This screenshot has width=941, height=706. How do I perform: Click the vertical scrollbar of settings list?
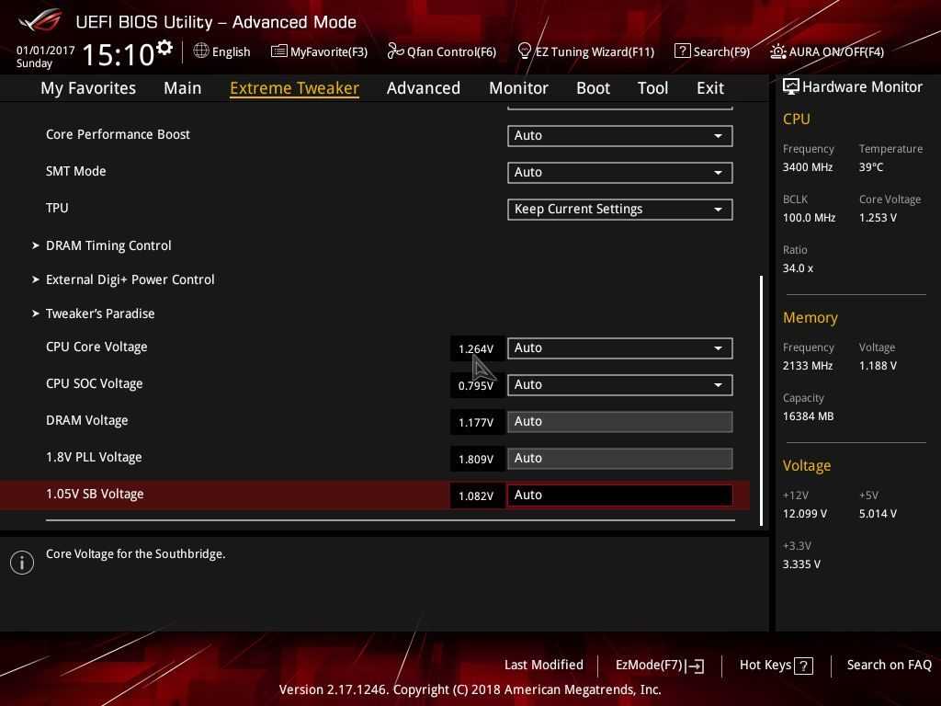[761, 400]
